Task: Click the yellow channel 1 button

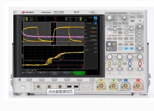Action: pyautogui.click(x=109, y=64)
